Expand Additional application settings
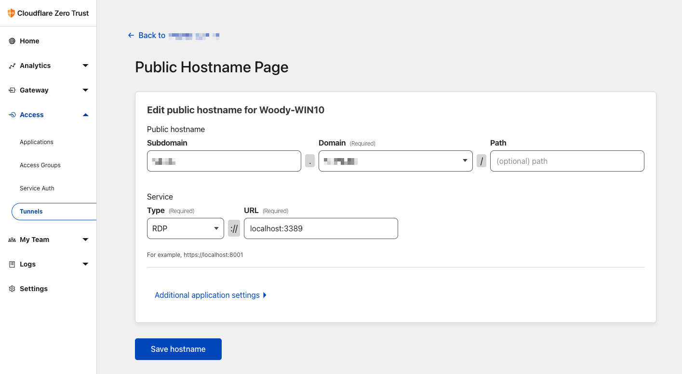682x374 pixels. [210, 295]
